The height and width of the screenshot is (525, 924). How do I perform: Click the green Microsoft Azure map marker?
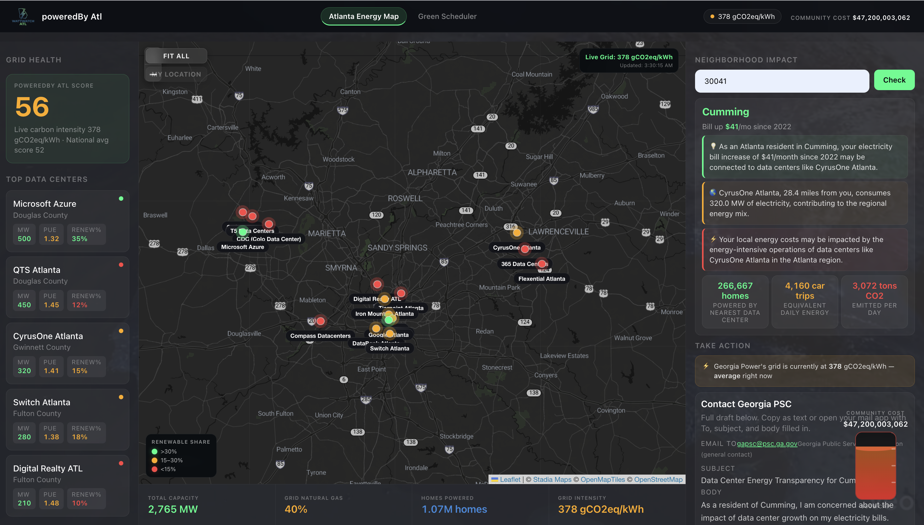(243, 232)
